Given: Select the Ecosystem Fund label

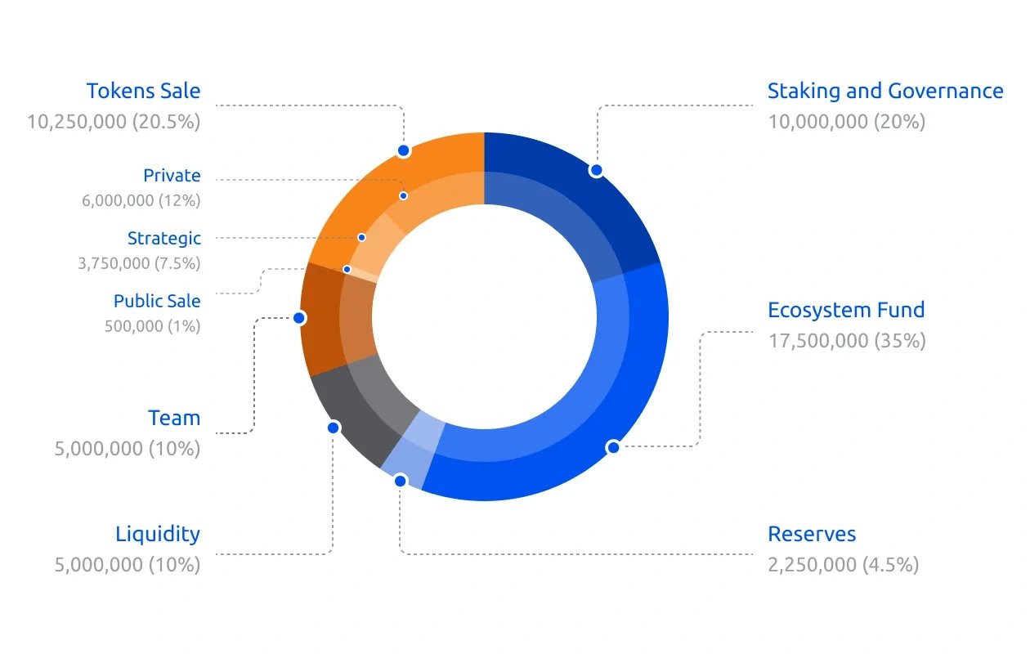Looking at the screenshot, I should click(x=846, y=310).
